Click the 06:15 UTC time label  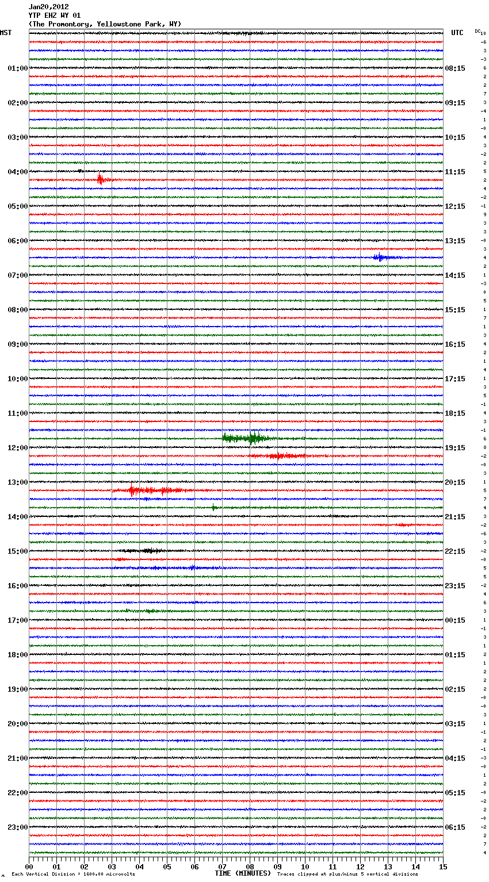coord(455,827)
